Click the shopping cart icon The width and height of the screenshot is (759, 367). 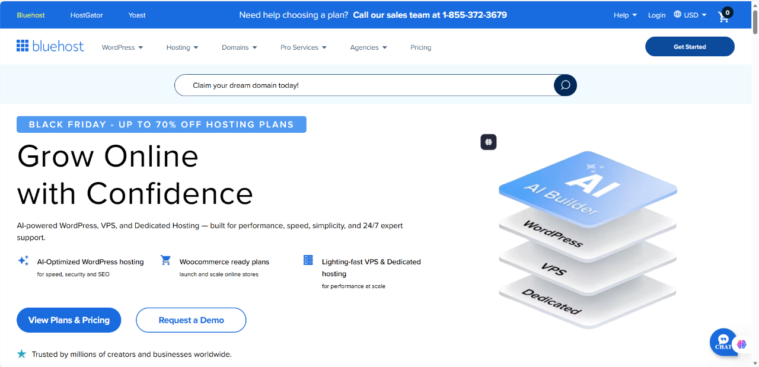pyautogui.click(x=724, y=16)
